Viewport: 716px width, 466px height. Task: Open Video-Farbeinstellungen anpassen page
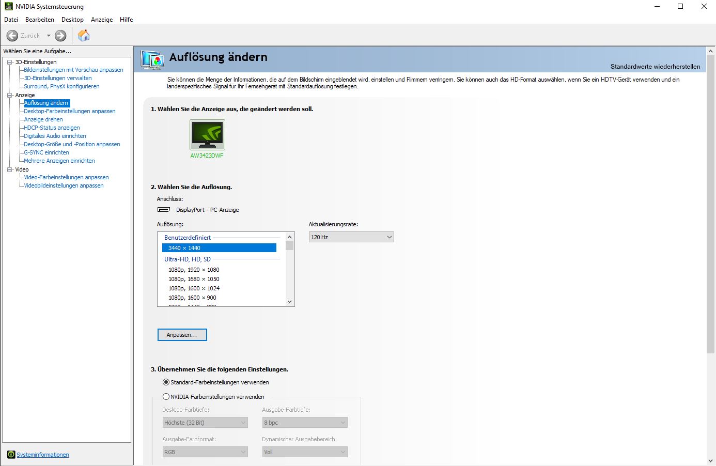click(x=66, y=177)
